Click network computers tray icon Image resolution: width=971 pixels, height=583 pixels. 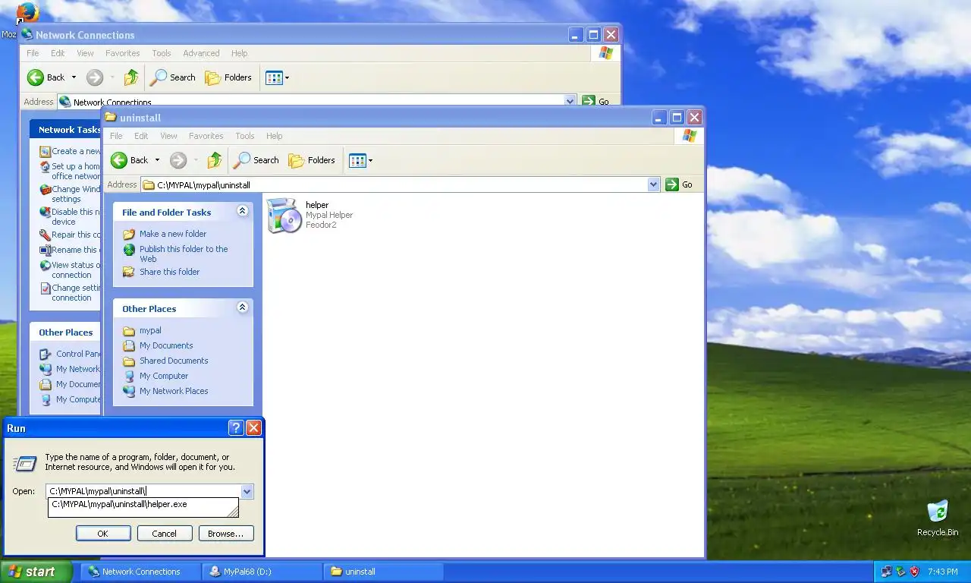click(x=886, y=572)
